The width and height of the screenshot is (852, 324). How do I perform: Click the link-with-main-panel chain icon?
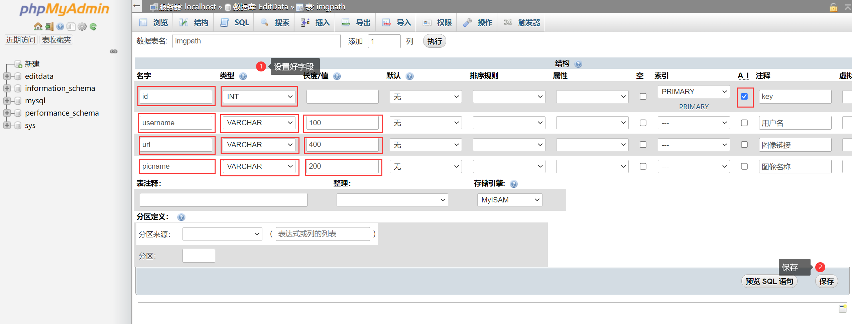pyautogui.click(x=114, y=51)
